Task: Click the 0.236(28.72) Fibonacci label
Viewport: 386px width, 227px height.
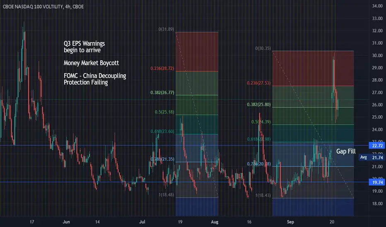Action: coord(162,69)
